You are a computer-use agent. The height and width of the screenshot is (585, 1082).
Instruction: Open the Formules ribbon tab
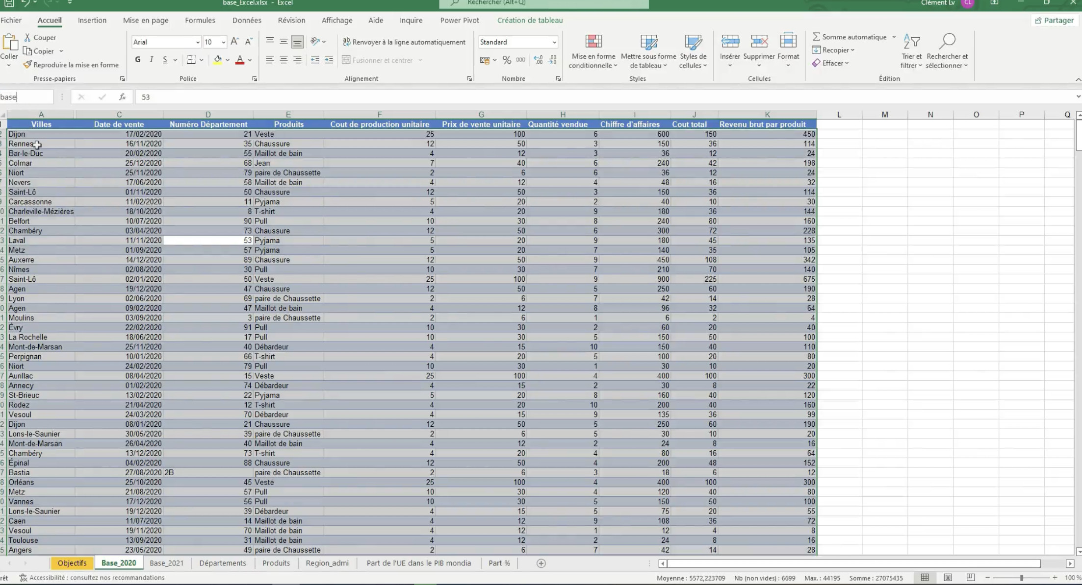click(200, 20)
